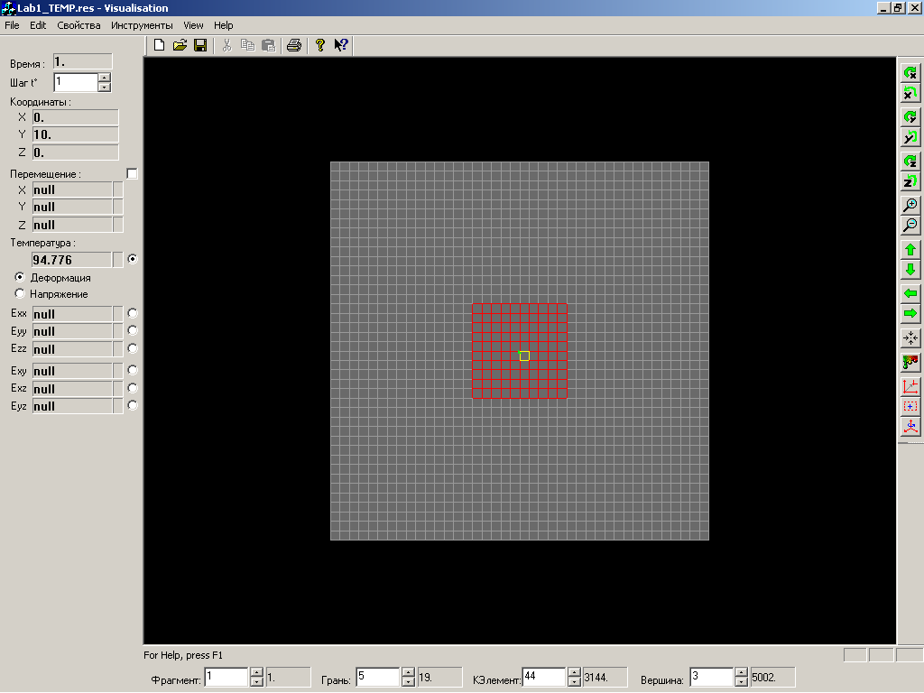Zoom in with magnifier plus icon
The width and height of the screenshot is (924, 693).
[x=910, y=205]
